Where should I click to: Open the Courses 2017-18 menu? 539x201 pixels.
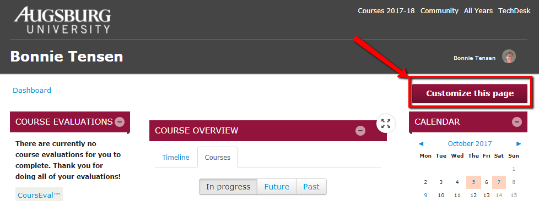pyautogui.click(x=386, y=11)
